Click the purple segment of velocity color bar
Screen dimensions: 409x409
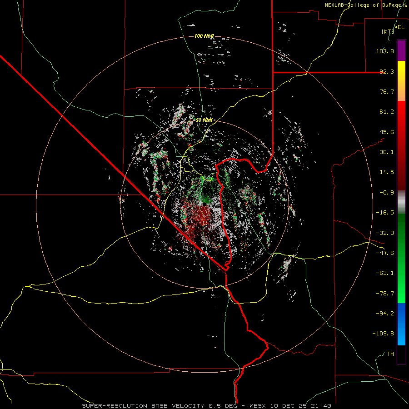pos(401,50)
